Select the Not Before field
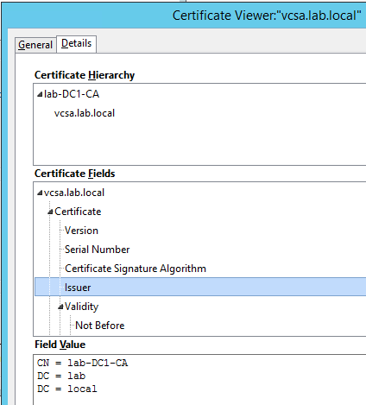Viewport: 366px width, 405px height. (x=100, y=326)
